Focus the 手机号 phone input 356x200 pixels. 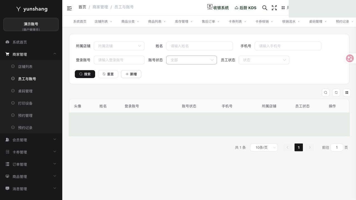[288, 46]
